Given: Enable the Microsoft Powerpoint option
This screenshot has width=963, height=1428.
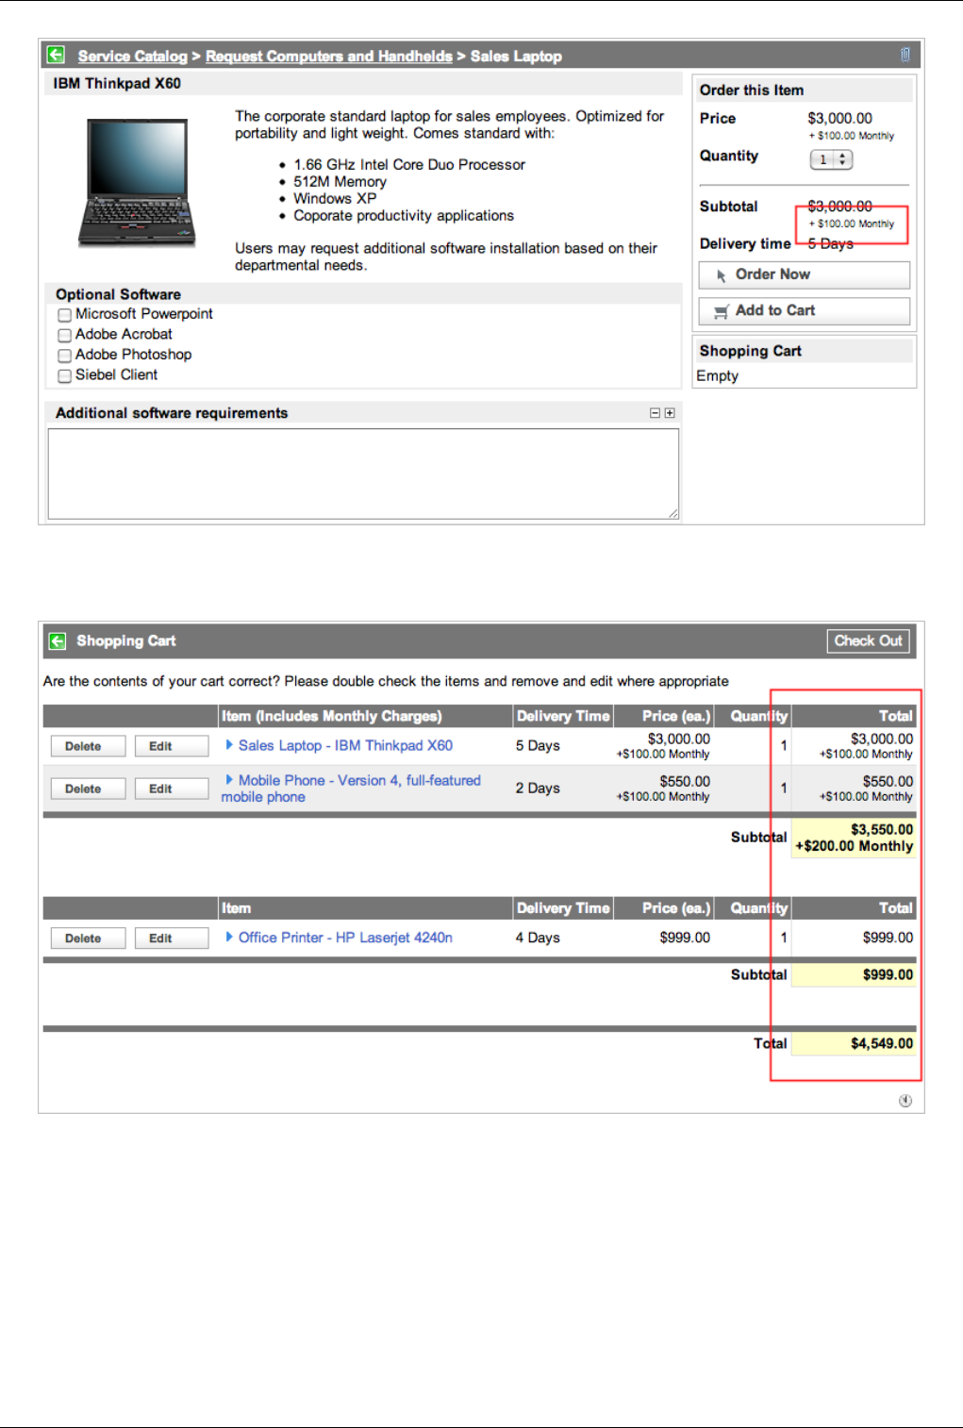Looking at the screenshot, I should 65,315.
